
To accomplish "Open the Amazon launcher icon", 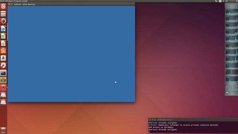I will click(3, 58).
